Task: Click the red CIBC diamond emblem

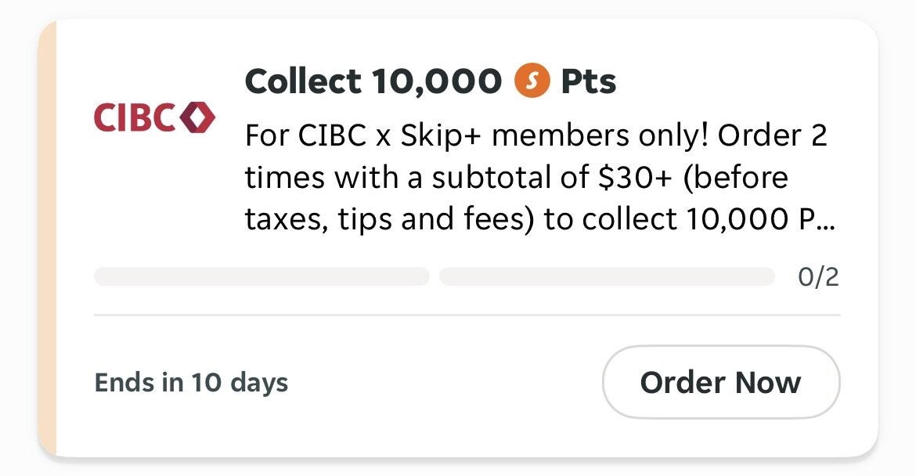Action: click(197, 117)
